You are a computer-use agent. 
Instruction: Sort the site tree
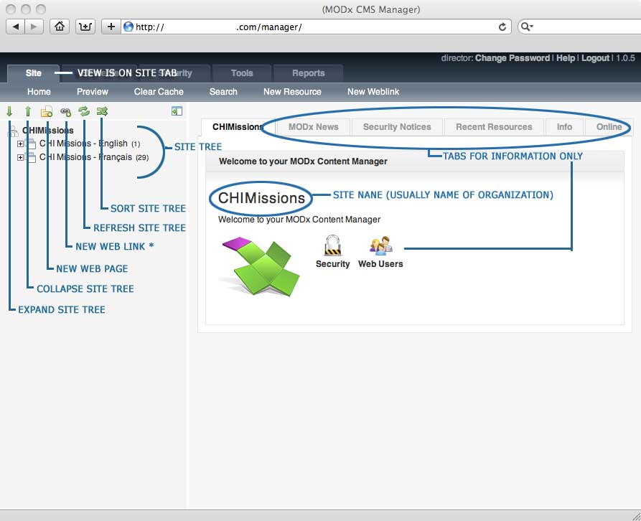pyautogui.click(x=102, y=111)
